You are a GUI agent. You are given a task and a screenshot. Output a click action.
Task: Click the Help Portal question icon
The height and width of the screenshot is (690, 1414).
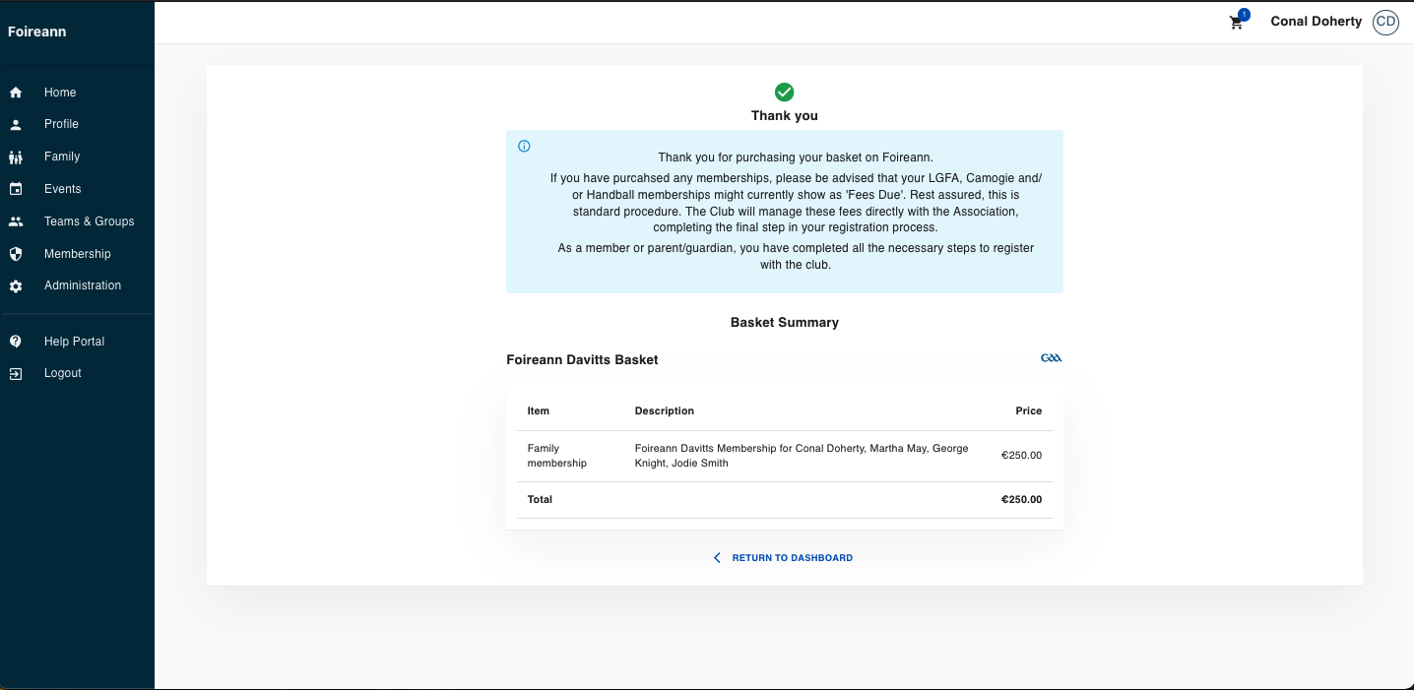coord(16,342)
